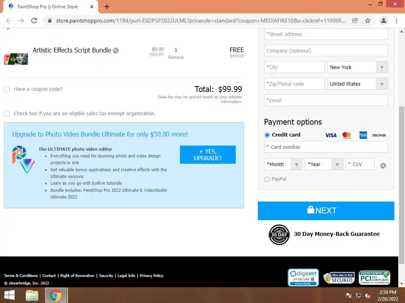Close the PaintShop Pro tab
The height and width of the screenshot is (303, 405).
pyautogui.click(x=92, y=7)
